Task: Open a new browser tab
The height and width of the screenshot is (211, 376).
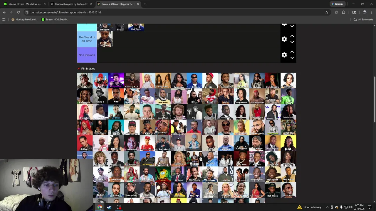Action: point(145,4)
